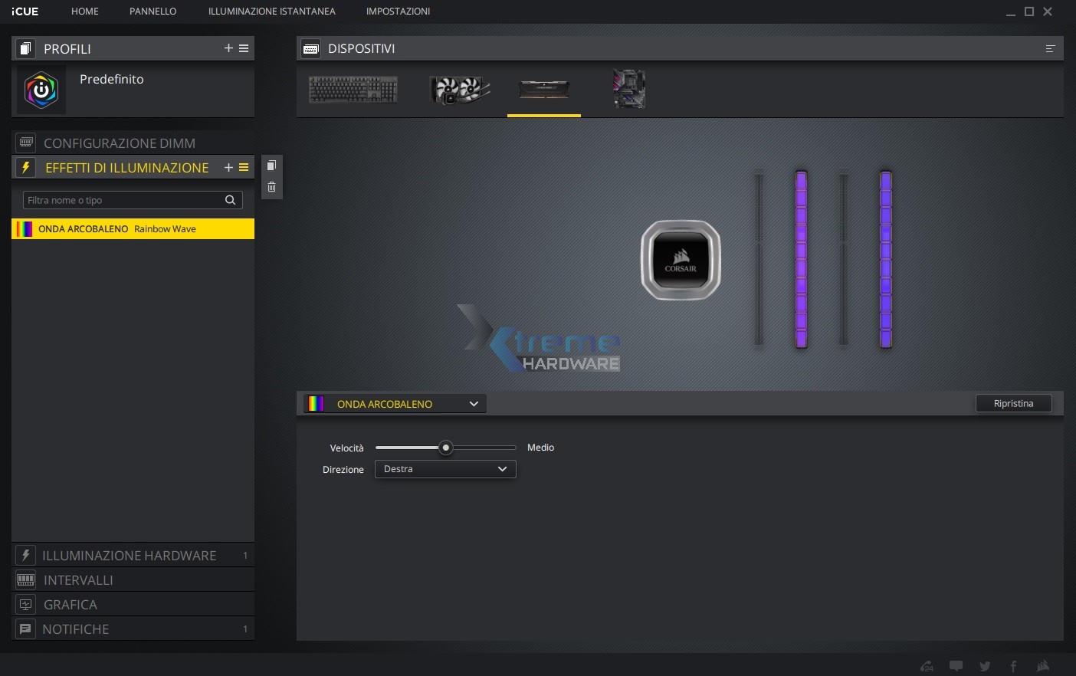Viewport: 1076px width, 676px height.
Task: Click the Facebook icon in the footer
Action: click(1013, 666)
